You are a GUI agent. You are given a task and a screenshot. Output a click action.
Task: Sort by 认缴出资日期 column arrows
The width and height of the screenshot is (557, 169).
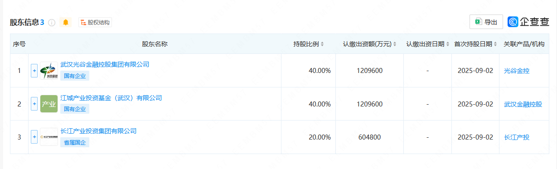point(448,44)
